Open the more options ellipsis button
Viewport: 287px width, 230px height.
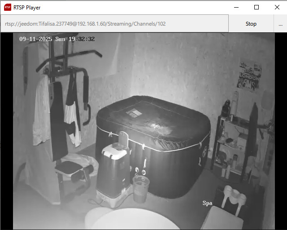[280, 24]
